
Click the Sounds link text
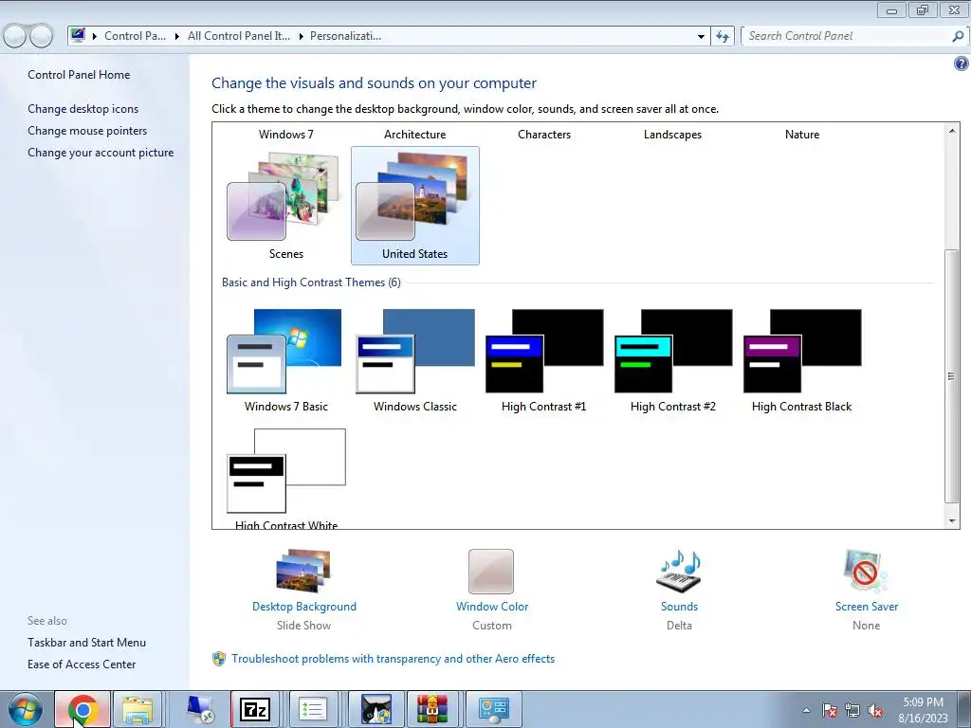click(x=679, y=607)
